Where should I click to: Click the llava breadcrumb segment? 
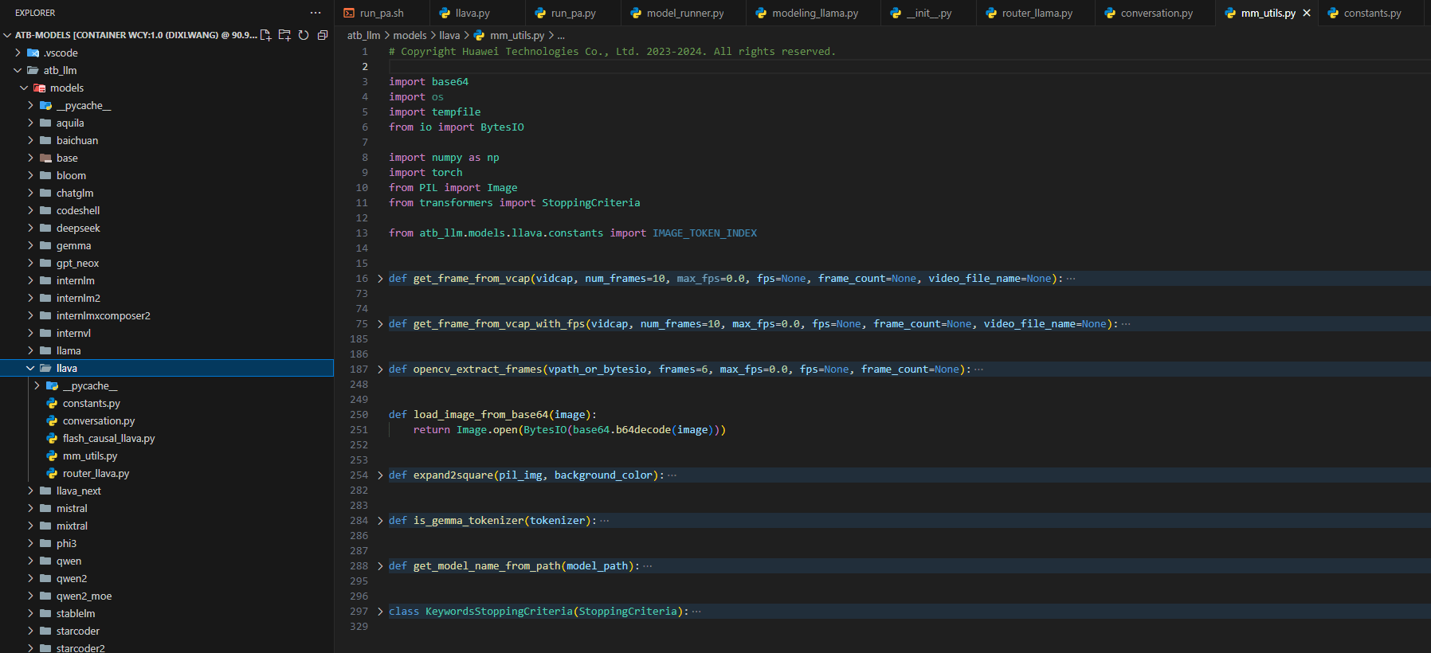(449, 35)
